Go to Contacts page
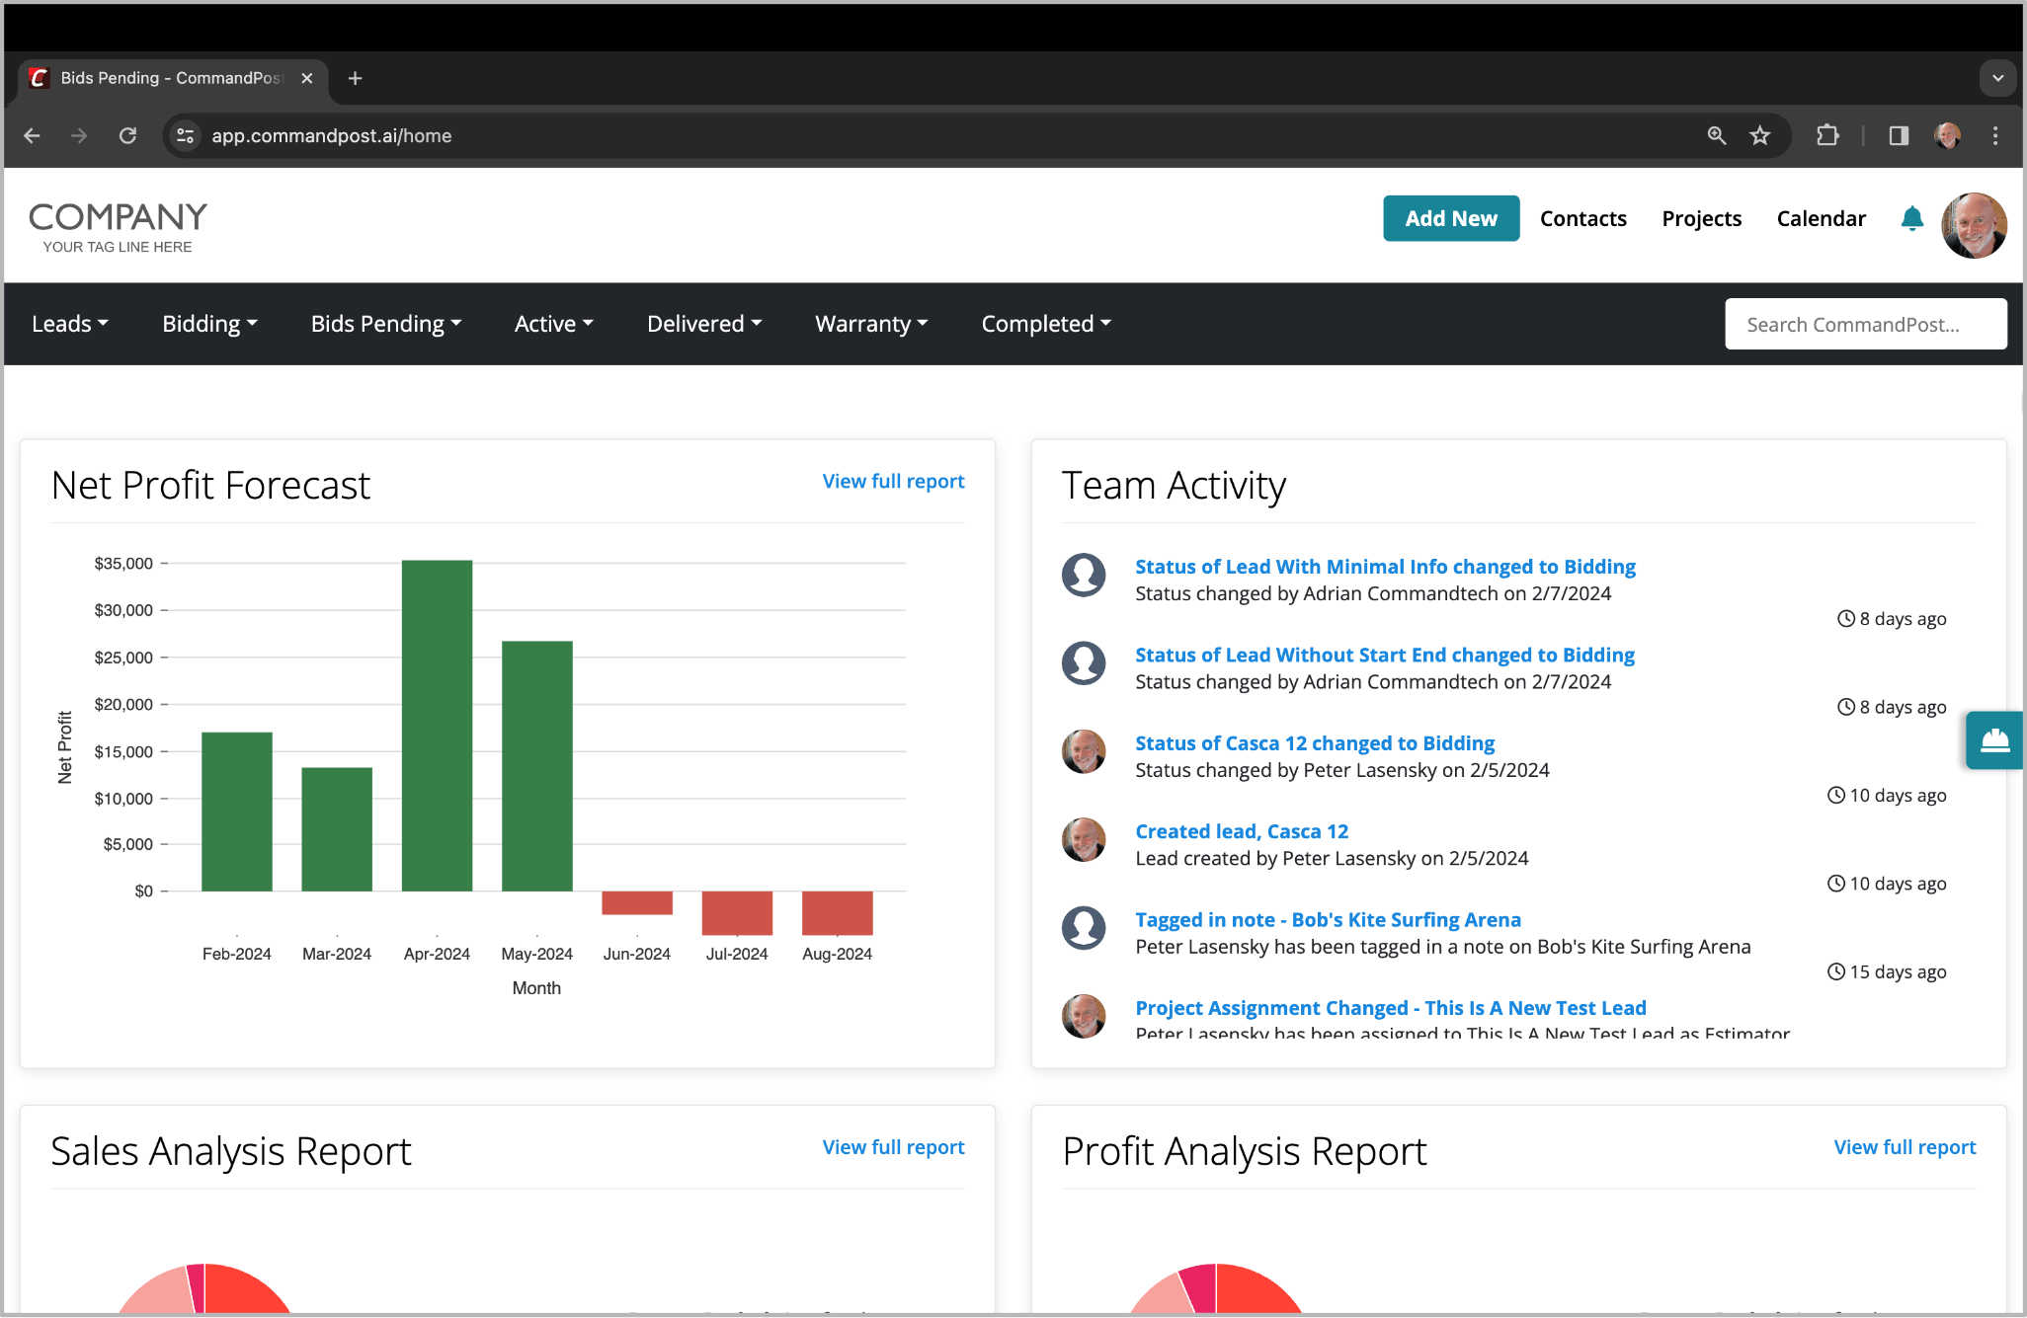Viewport: 2027px width, 1318px height. tap(1582, 218)
